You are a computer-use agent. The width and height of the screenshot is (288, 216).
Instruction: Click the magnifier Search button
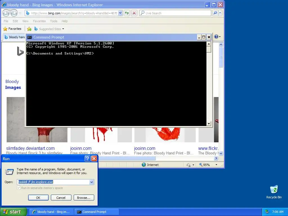tap(215, 13)
